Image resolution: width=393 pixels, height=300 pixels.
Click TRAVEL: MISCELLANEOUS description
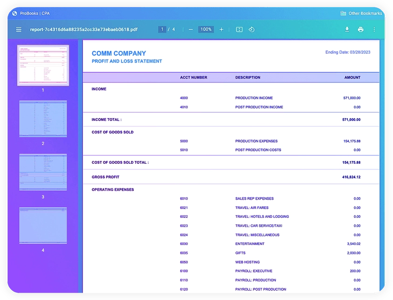point(257,235)
